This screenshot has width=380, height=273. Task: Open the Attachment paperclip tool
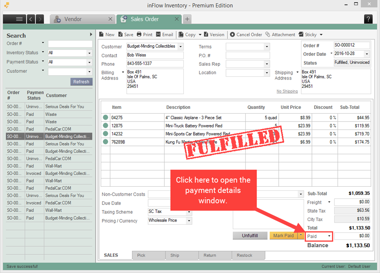268,34
